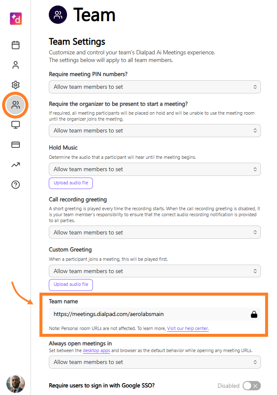Click the Team name URL input field
The height and width of the screenshot is (395, 277).
point(155,314)
